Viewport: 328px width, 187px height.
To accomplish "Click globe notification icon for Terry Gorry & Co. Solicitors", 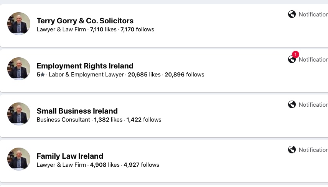I will click(x=292, y=15).
